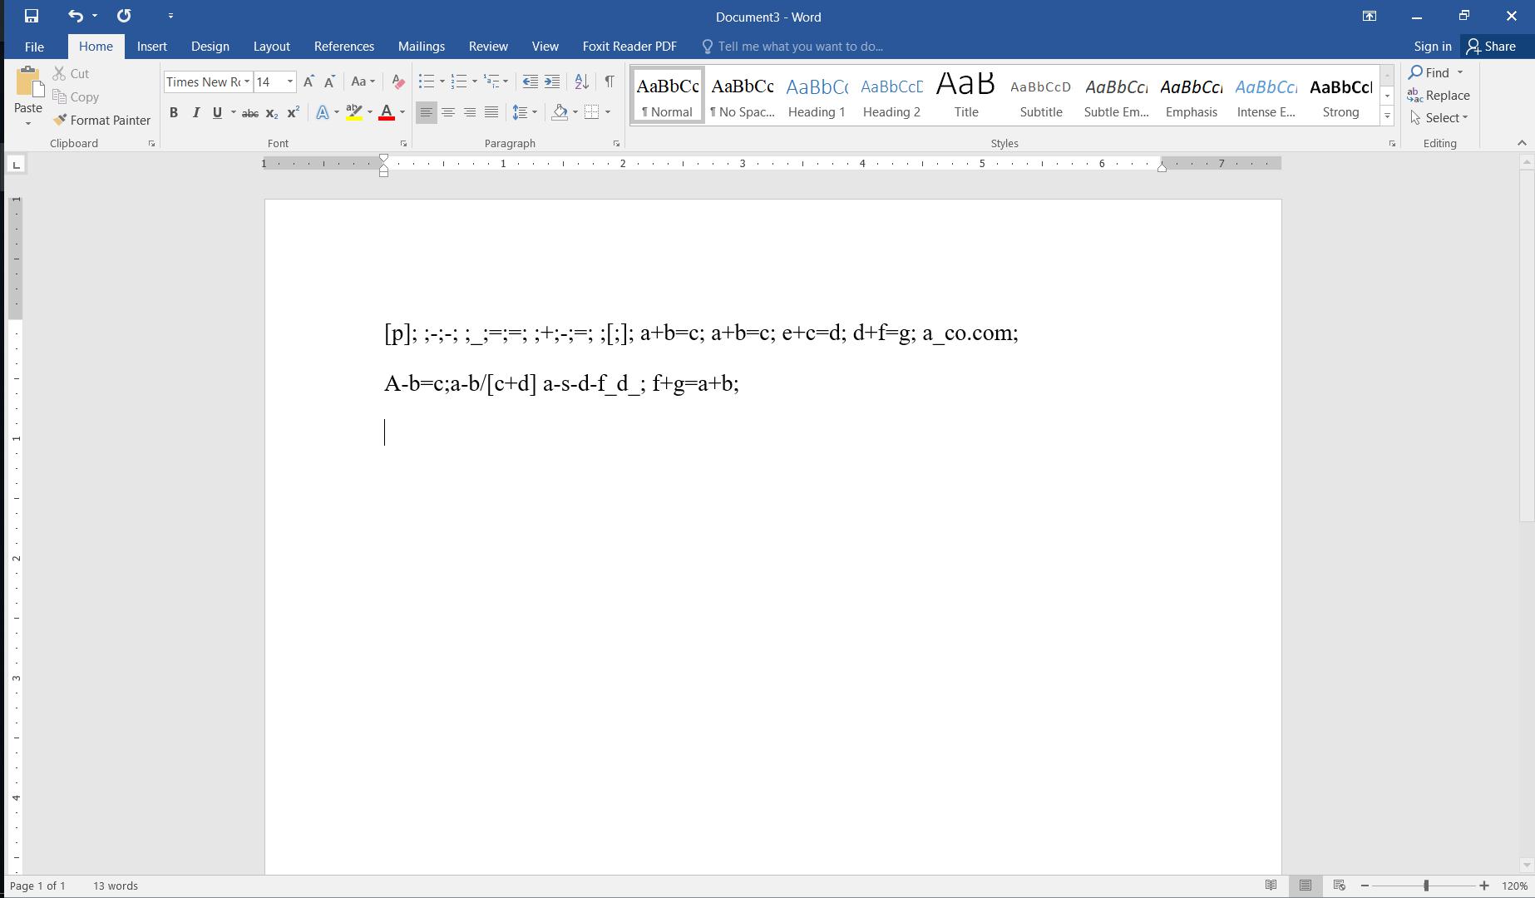The image size is (1535, 898).
Task: Click Sign in link
Action: 1432,47
